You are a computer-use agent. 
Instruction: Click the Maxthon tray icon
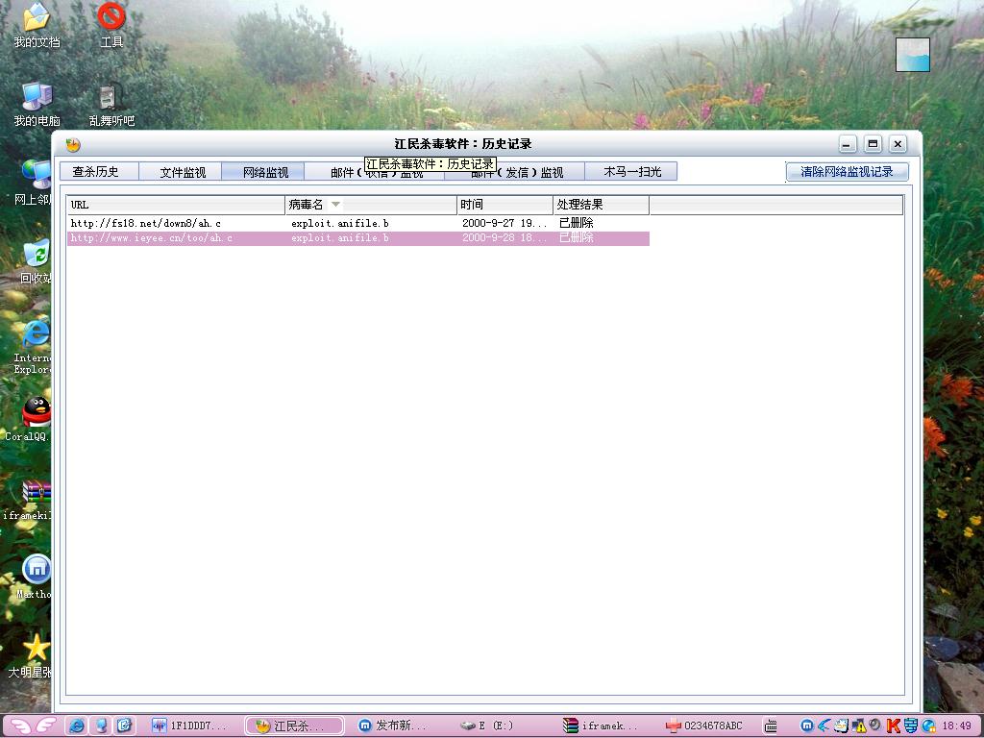pos(807,726)
